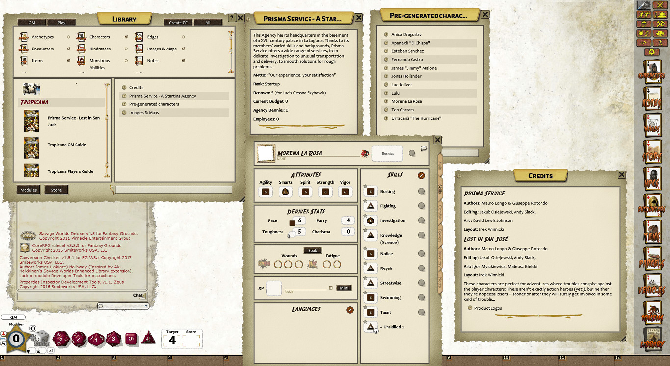
Task: Open the Combat Tracker crossed-swords icon
Action: pos(660,6)
